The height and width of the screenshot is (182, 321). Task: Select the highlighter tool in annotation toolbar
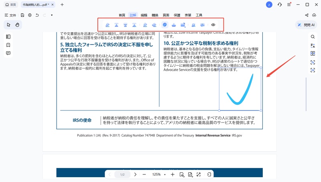point(107,25)
